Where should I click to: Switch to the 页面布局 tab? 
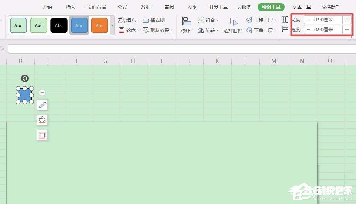[97, 7]
